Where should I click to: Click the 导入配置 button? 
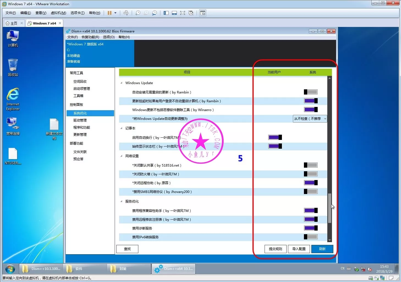point(299,249)
